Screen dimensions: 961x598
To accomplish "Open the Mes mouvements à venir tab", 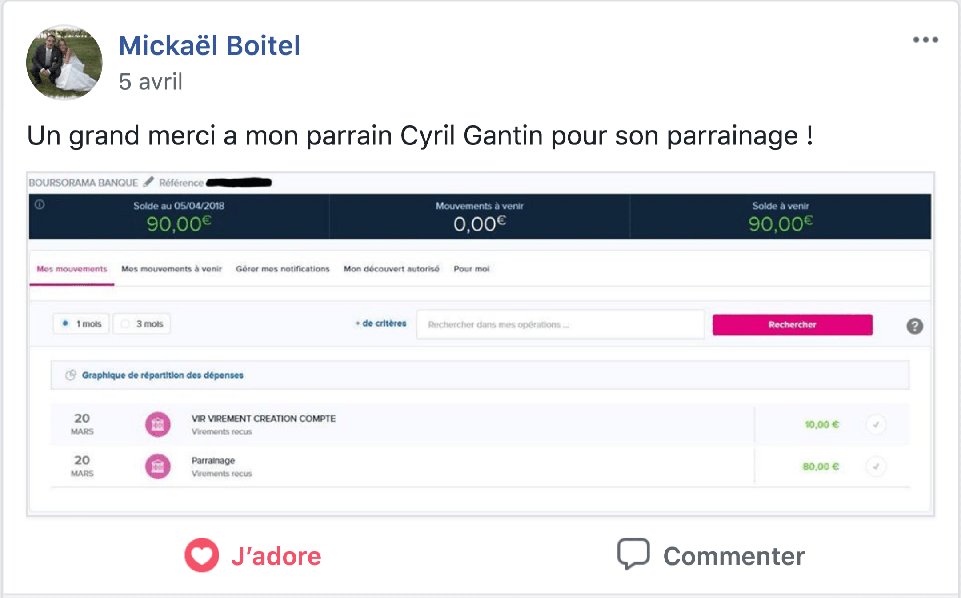I will pyautogui.click(x=172, y=269).
